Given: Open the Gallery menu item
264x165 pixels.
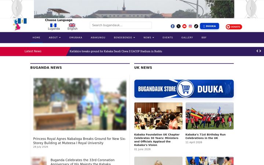Looking at the screenshot, I should click(187, 37).
